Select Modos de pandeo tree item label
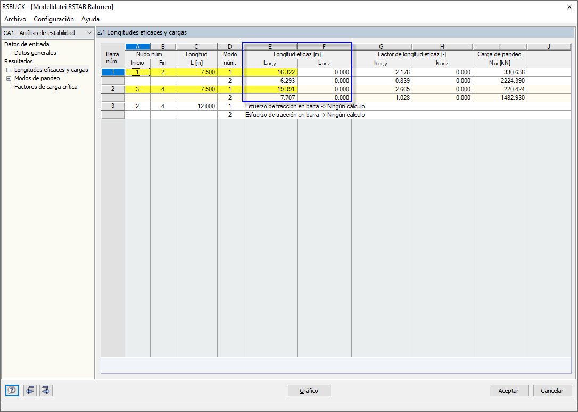 (37, 78)
